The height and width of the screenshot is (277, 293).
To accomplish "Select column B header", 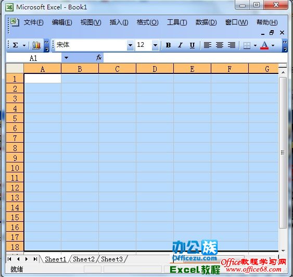I will coord(80,69).
